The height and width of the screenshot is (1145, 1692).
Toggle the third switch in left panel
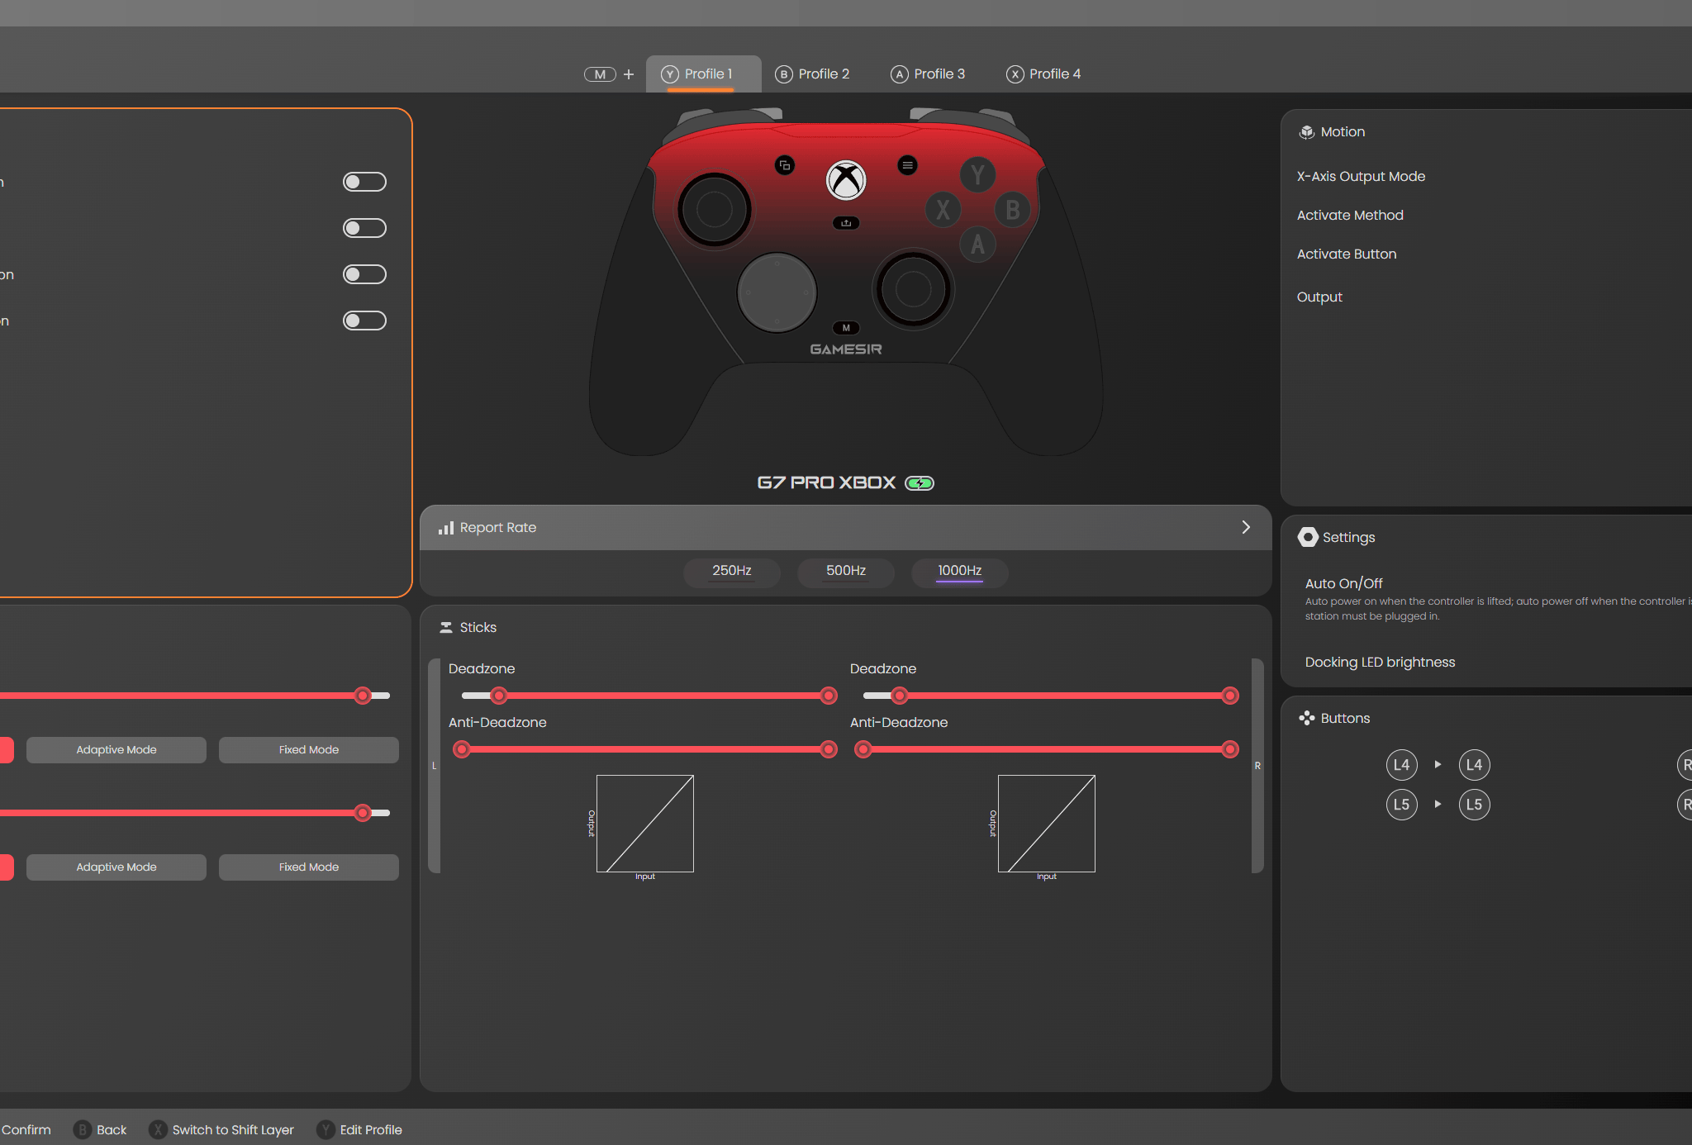364,274
